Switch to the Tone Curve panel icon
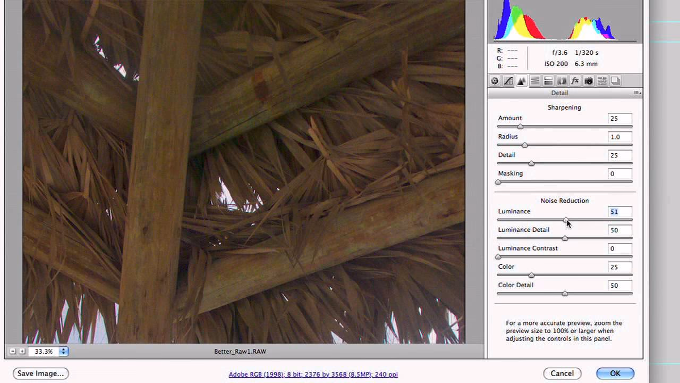 [508, 81]
